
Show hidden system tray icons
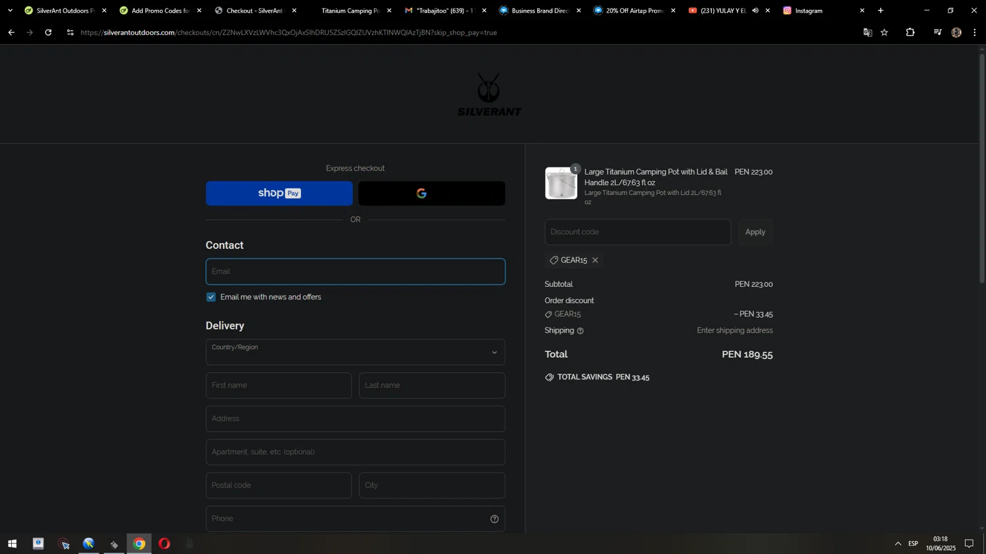point(898,543)
